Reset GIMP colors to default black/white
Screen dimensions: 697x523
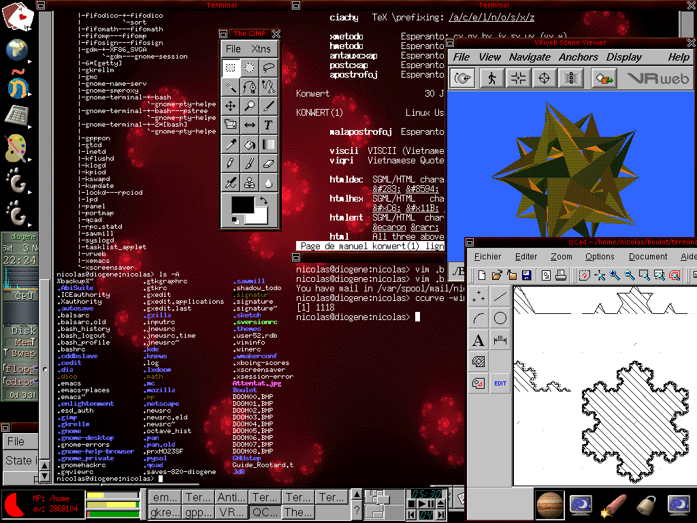tap(235, 219)
